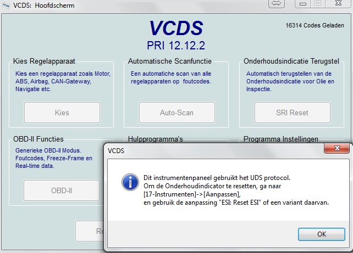The width and height of the screenshot is (353, 253).
Task: Click the 'OBD-II Functies' group label
Action: (x=38, y=139)
